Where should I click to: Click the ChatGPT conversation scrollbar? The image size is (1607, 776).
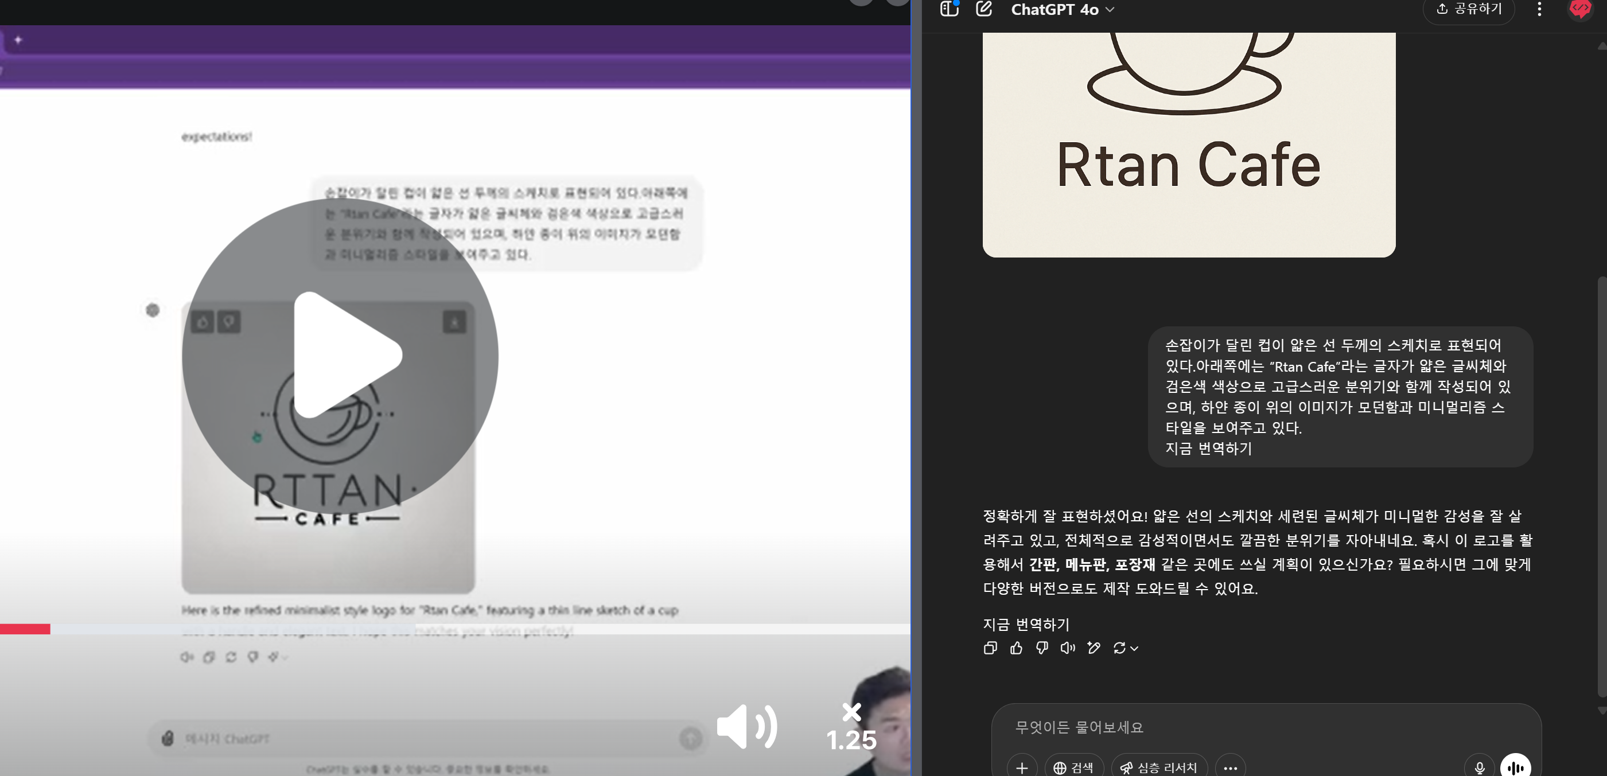click(1601, 486)
